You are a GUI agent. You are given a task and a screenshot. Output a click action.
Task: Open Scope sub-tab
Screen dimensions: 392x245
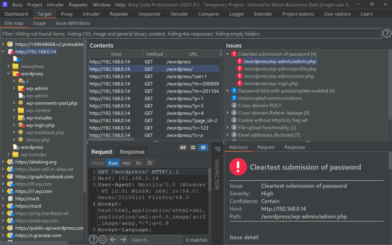tap(40, 23)
